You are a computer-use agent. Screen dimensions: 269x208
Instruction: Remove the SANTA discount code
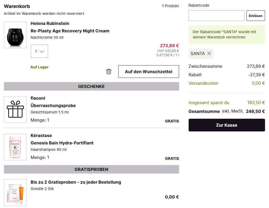click(x=209, y=54)
